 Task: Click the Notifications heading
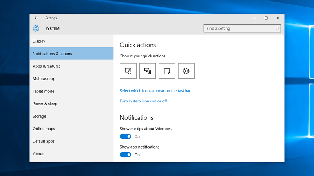pyautogui.click(x=136, y=118)
